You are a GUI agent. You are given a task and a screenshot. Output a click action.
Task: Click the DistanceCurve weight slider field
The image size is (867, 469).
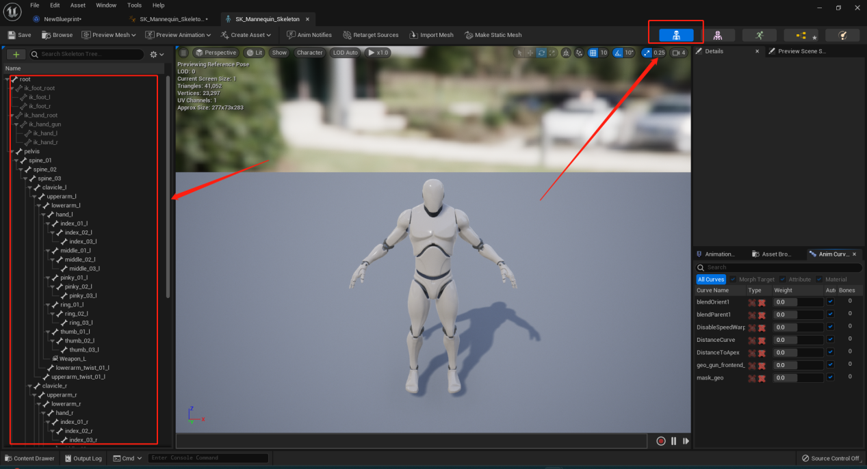[x=798, y=340]
